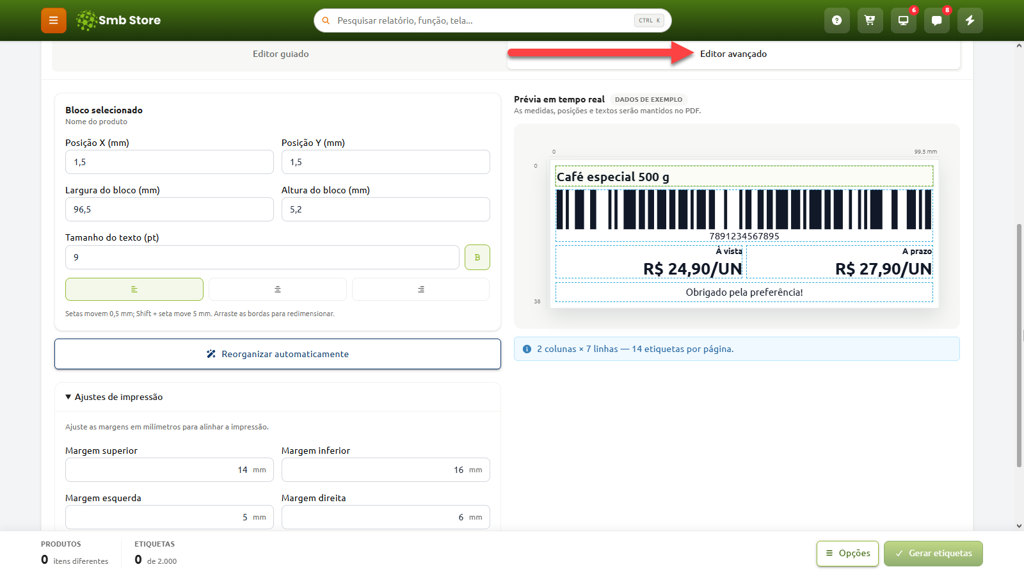1024x576 pixels.
Task: Open the shopping cart icon
Action: point(870,20)
